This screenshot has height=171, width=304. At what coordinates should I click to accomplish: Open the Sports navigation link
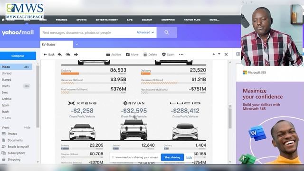[81, 20]
